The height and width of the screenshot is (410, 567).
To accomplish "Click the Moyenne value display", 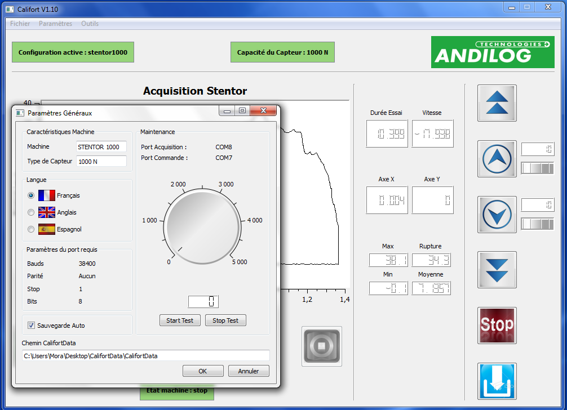I will tap(431, 288).
